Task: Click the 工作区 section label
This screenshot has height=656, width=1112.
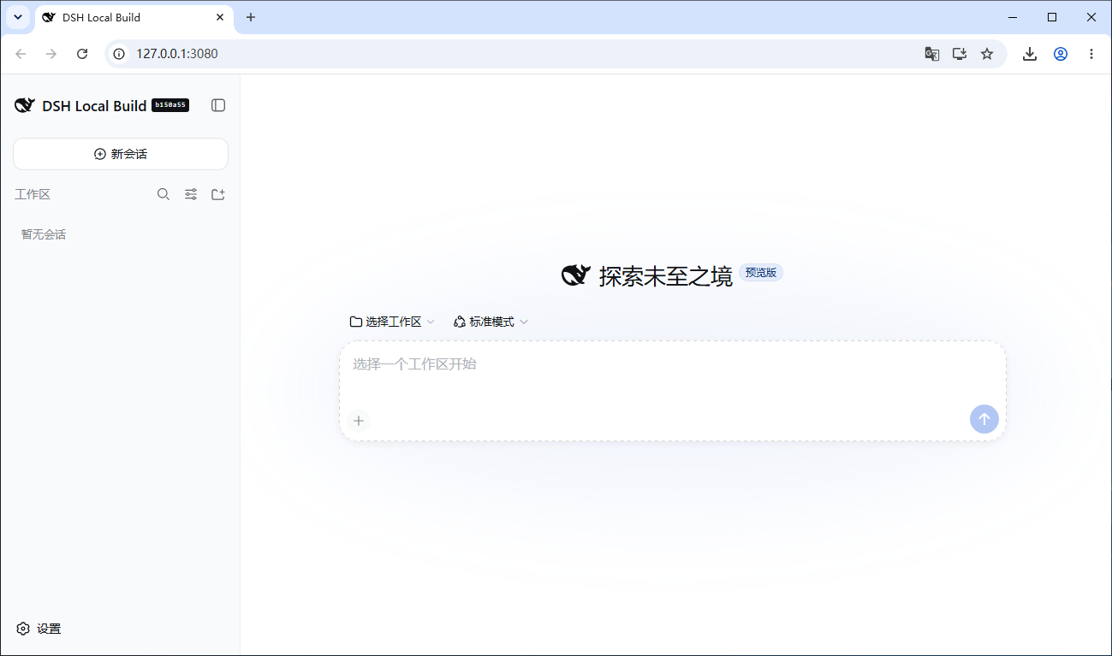Action: point(33,194)
